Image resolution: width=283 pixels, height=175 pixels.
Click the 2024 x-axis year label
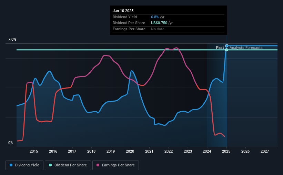pyautogui.click(x=207, y=151)
